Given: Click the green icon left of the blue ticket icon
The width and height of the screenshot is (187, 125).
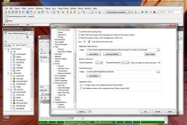Looking at the screenshot, I should pyautogui.click(x=142, y=12).
